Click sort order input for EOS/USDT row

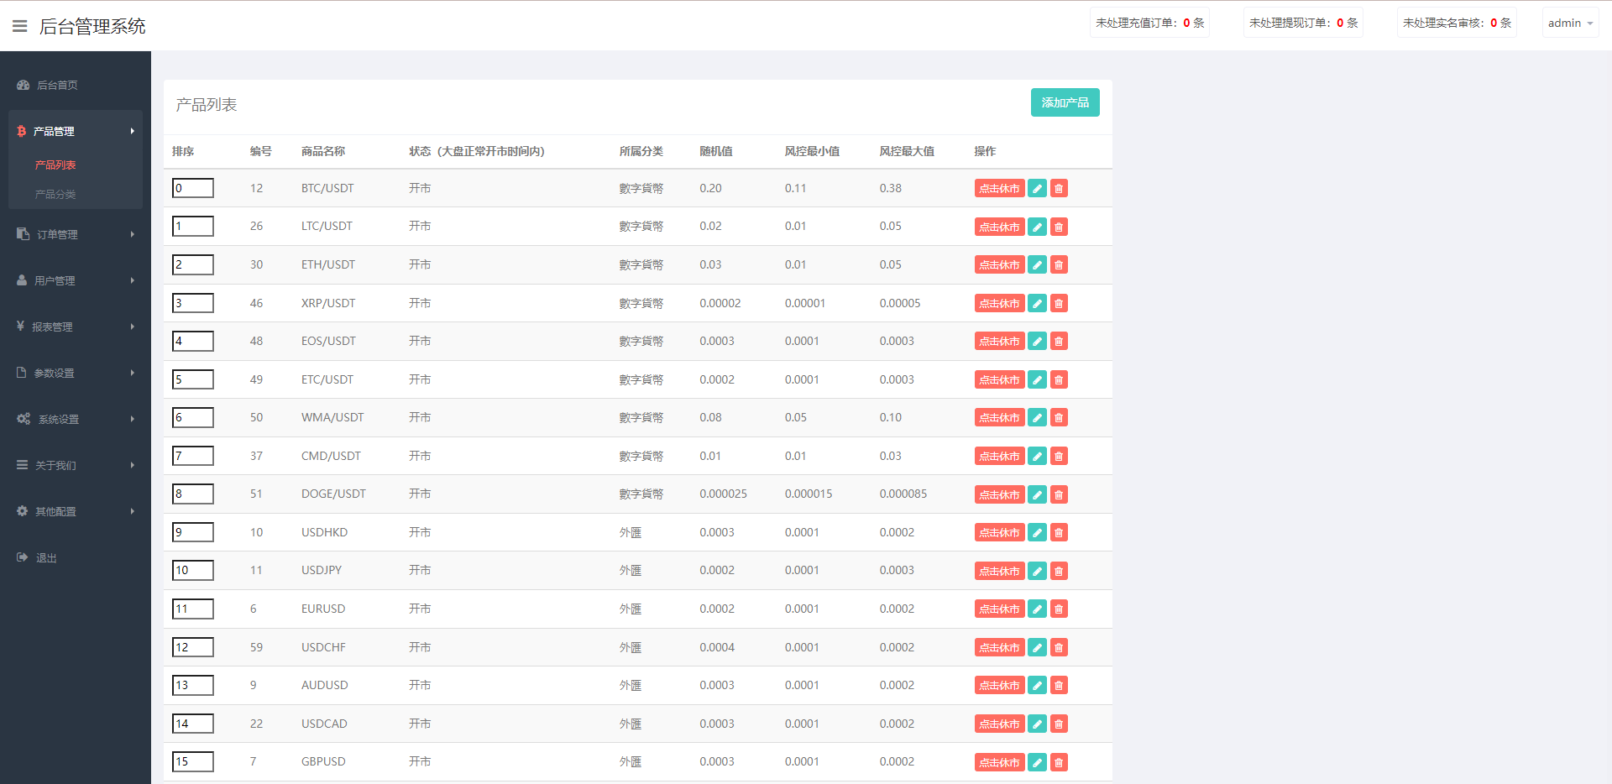click(x=193, y=342)
